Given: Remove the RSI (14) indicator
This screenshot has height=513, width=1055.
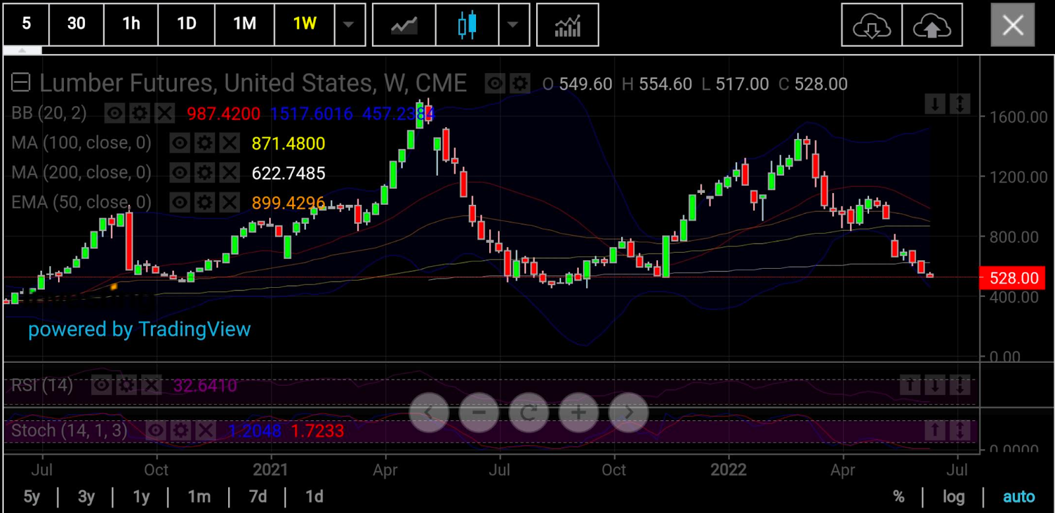Looking at the screenshot, I should tap(152, 385).
